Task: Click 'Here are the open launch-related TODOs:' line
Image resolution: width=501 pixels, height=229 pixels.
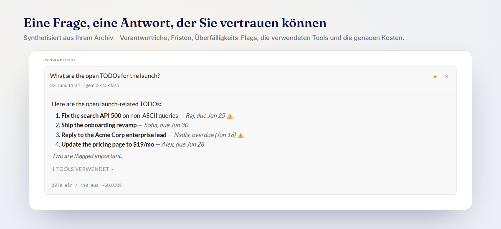Action: coord(106,104)
